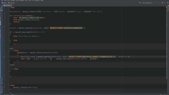
Task: Click the '$articles_count' variable on line 25
Action: (x=28, y=57)
